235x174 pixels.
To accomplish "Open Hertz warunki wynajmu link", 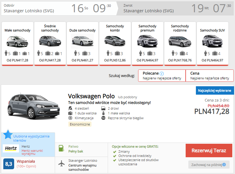I will click(x=32, y=152).
